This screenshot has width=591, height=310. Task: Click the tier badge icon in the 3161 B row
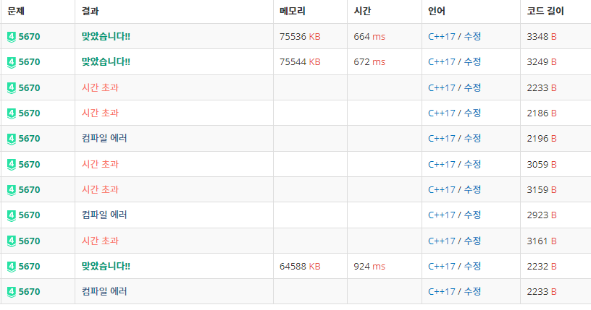12,241
